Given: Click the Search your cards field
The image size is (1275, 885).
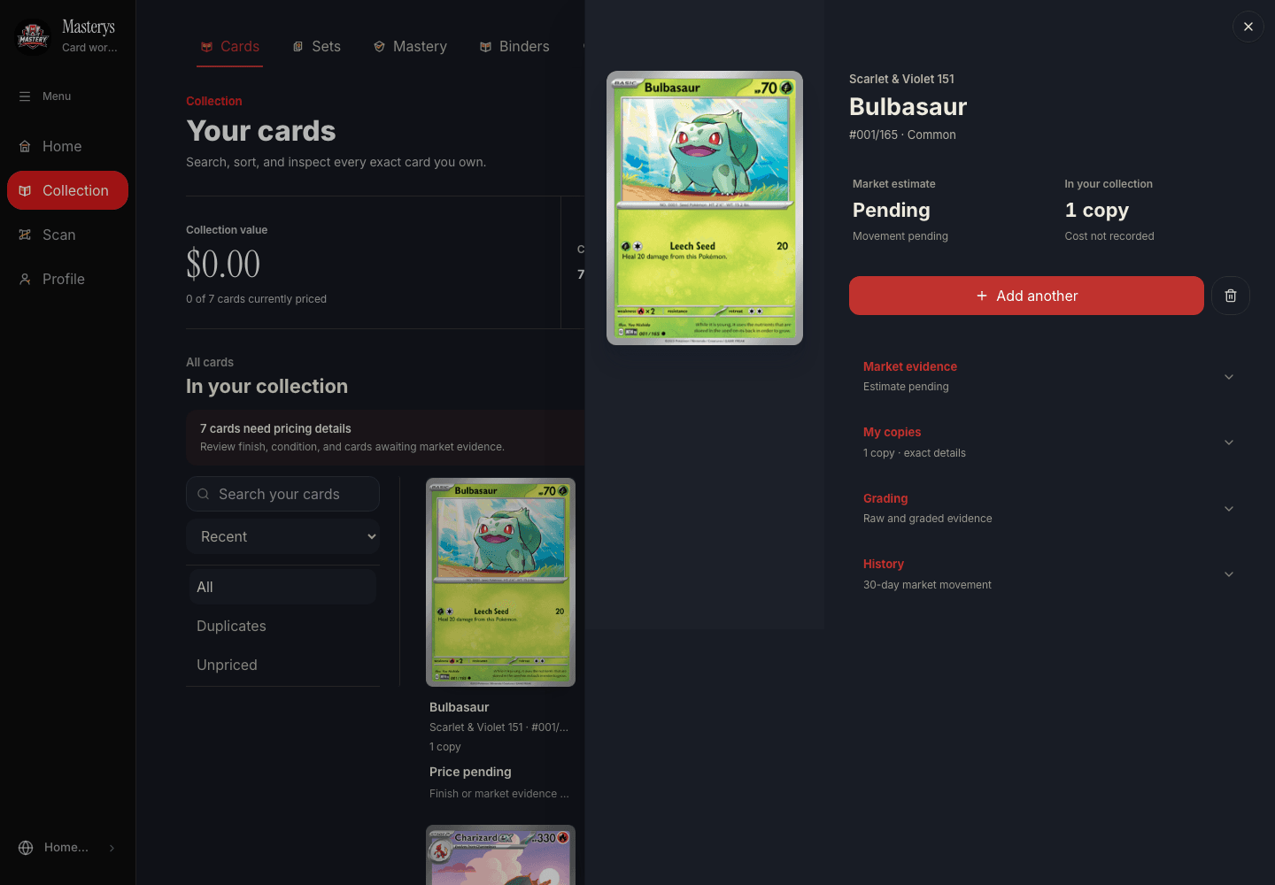Looking at the screenshot, I should coord(282,494).
